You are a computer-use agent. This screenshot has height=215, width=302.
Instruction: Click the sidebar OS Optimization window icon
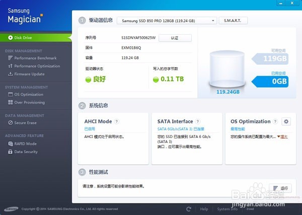tap(10, 94)
